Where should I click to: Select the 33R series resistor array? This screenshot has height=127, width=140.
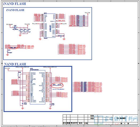[84, 87]
